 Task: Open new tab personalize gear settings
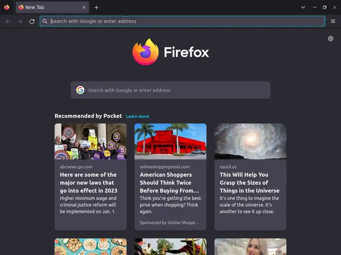pyautogui.click(x=331, y=39)
